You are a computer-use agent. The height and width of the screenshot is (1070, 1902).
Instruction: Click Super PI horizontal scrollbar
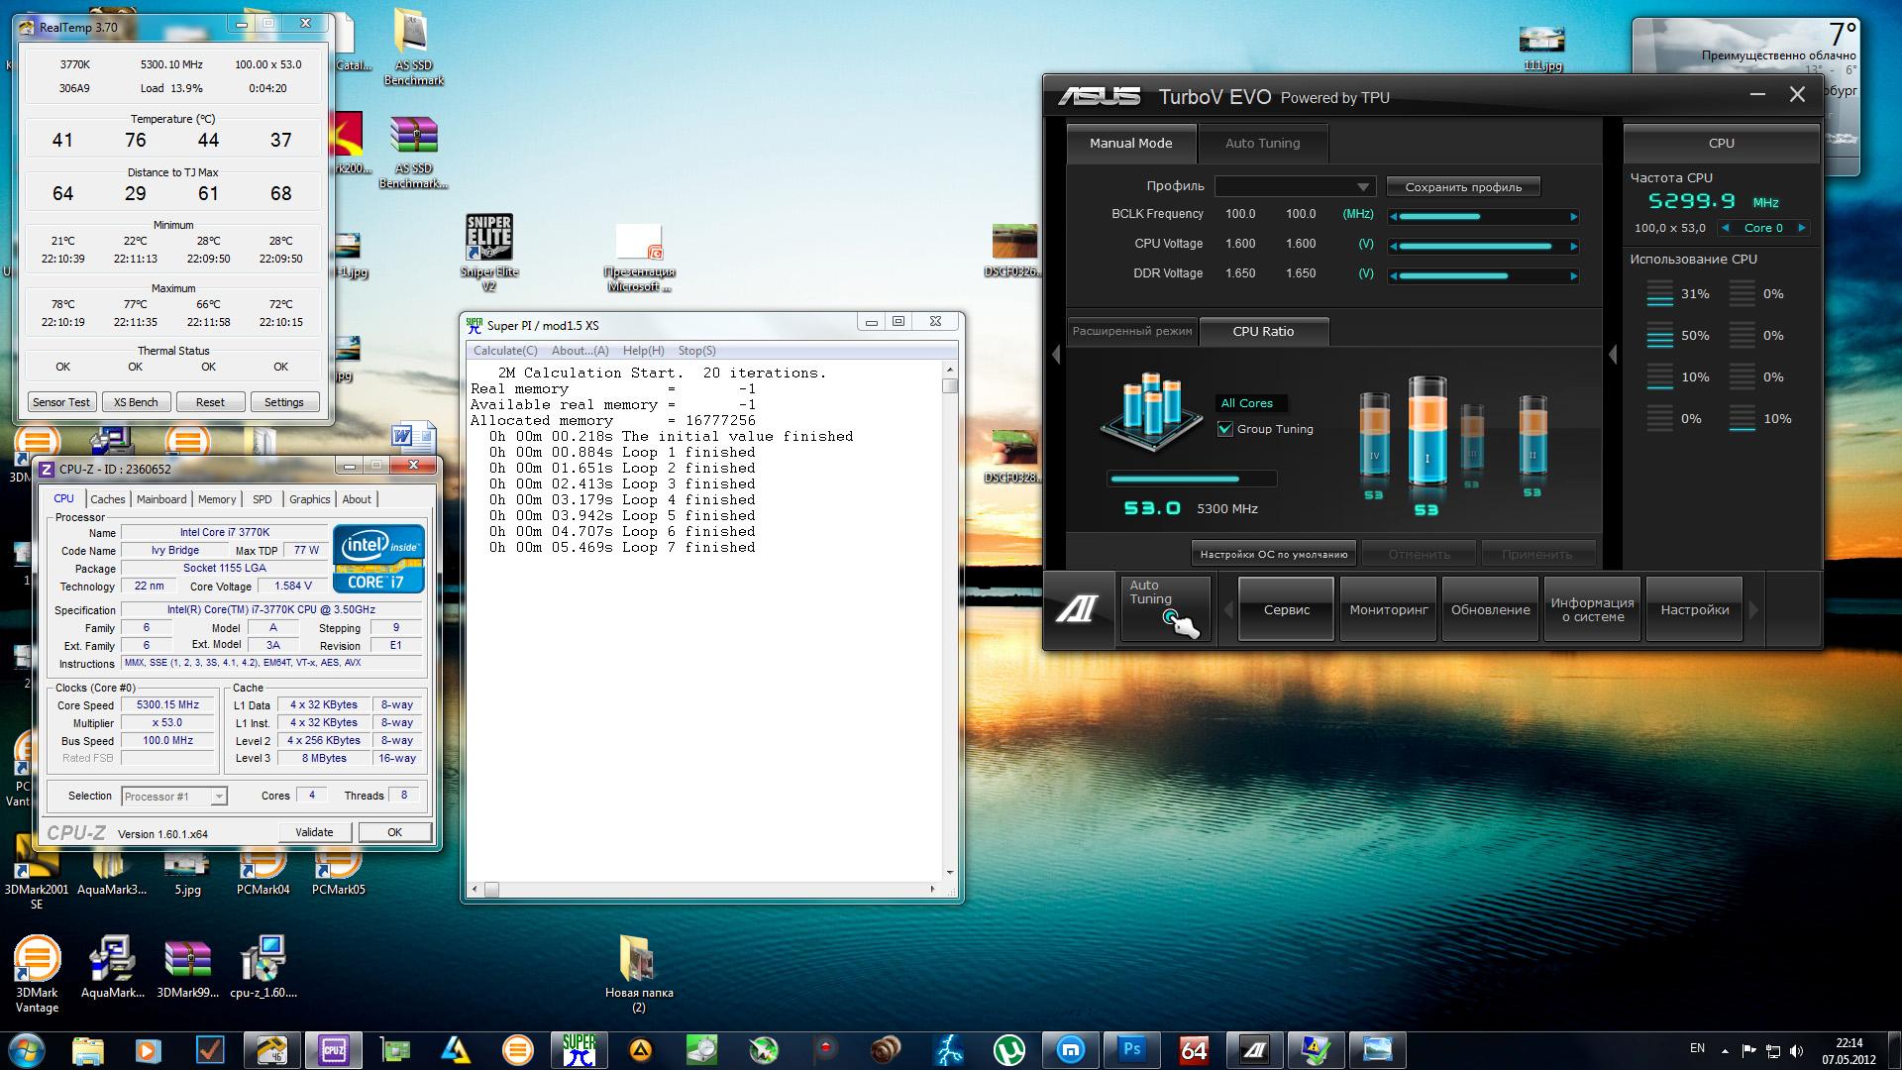(704, 889)
